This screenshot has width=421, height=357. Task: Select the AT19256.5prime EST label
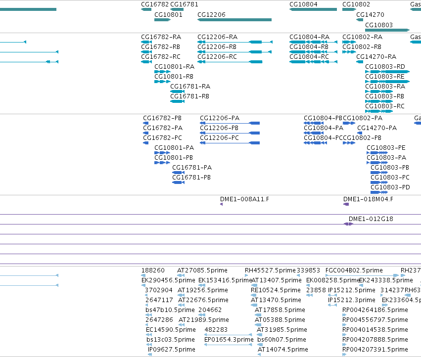pos(203,290)
